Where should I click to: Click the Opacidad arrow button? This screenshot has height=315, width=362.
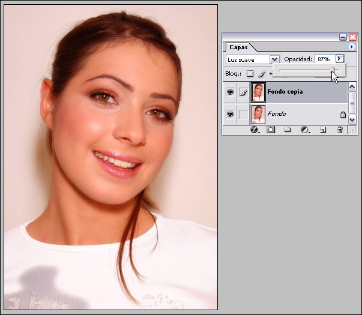[x=340, y=59]
